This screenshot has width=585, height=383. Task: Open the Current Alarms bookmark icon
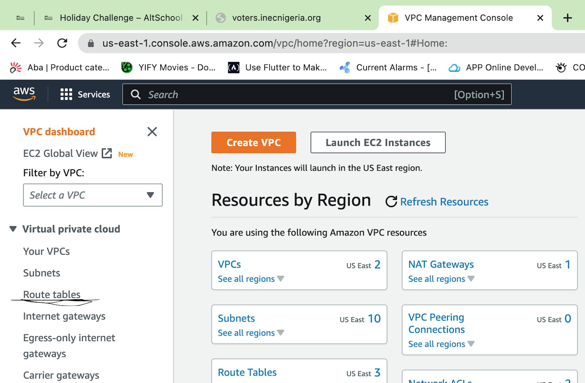(345, 67)
